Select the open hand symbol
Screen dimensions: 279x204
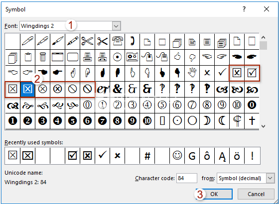(x=192, y=73)
